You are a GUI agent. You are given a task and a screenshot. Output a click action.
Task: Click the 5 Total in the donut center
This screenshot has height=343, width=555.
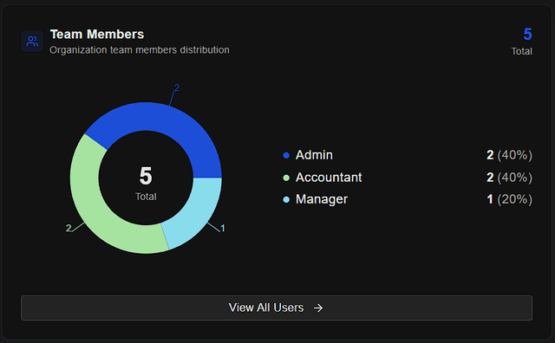coord(146,183)
